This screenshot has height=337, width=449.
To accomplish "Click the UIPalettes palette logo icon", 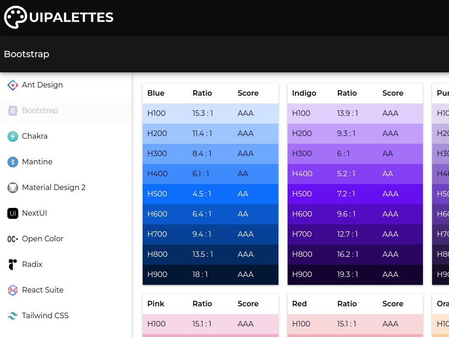I will [x=16, y=17].
